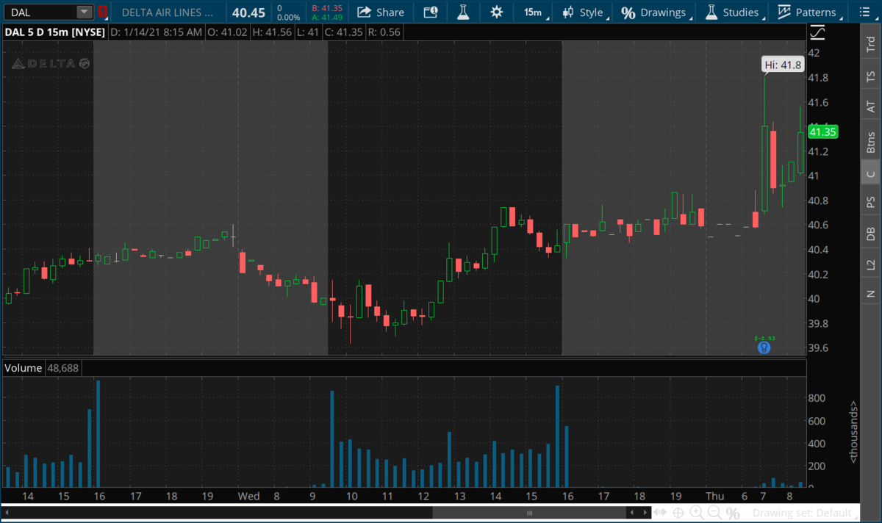The image size is (882, 523).
Task: Open the Btns sidebar tab
Action: [870, 141]
